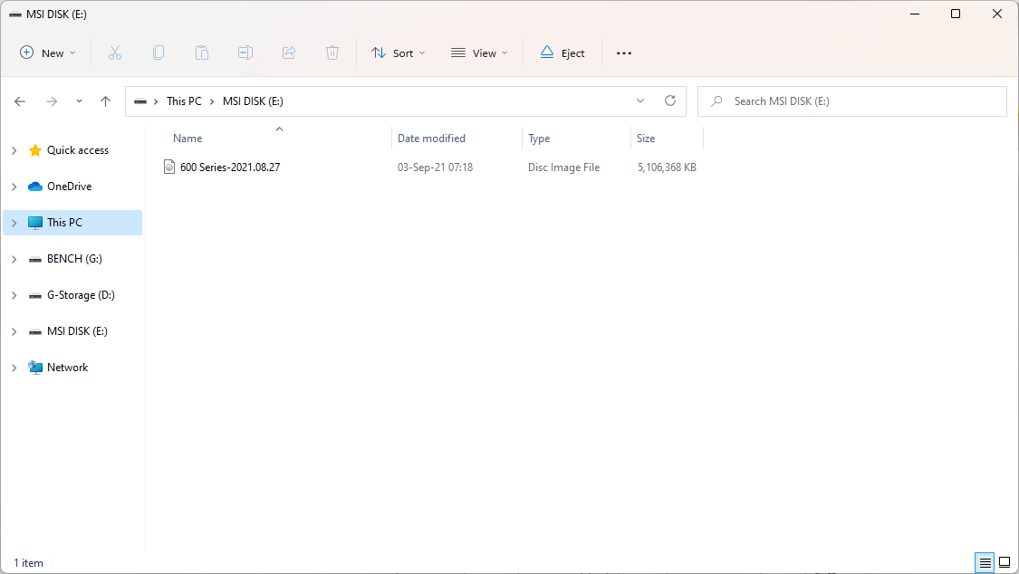The image size is (1019, 574).
Task: Click the disc image file icon
Action: [169, 167]
